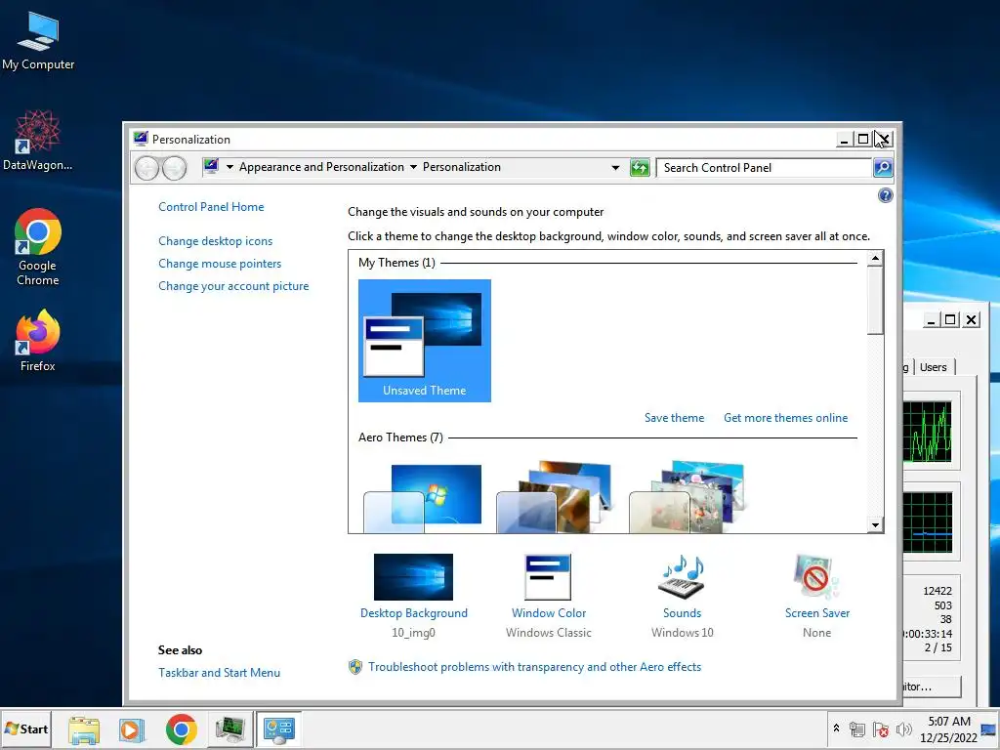This screenshot has width=1000, height=750.
Task: Click the theme list scroll down arrow
Action: (875, 524)
